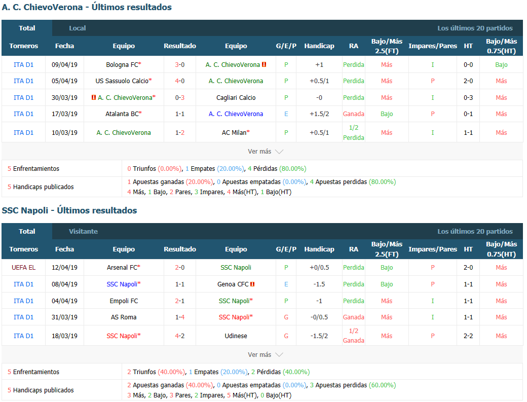Open ITA D1 link for 18/03/19 match

tap(23, 336)
